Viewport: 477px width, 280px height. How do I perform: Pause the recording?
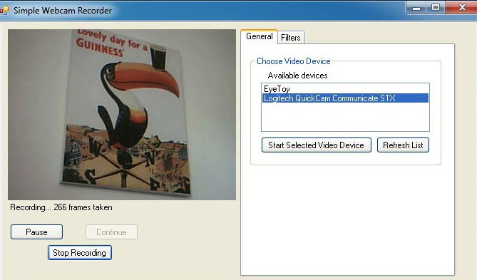pos(36,232)
